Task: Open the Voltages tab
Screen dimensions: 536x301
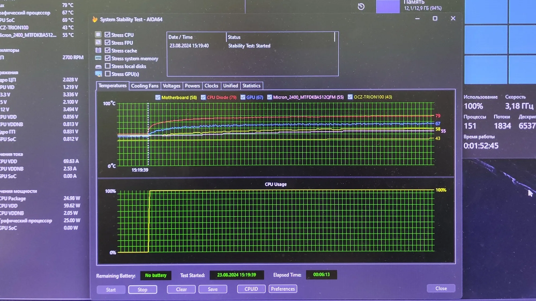Action: (171, 86)
